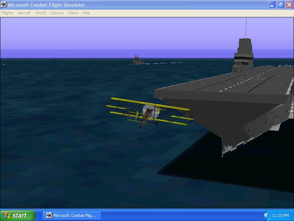Click the carrier flight deck runway centerline
294x221 pixels.
247,80
